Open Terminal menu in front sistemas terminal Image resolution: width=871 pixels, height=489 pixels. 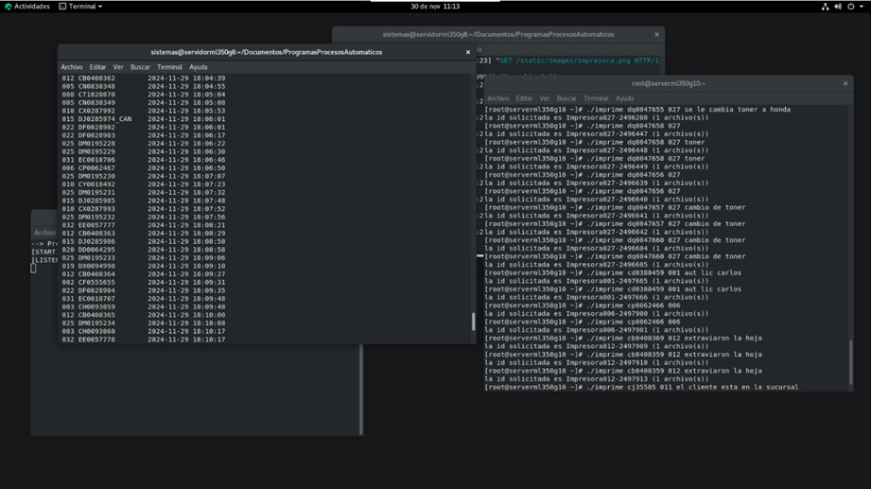[x=169, y=66]
